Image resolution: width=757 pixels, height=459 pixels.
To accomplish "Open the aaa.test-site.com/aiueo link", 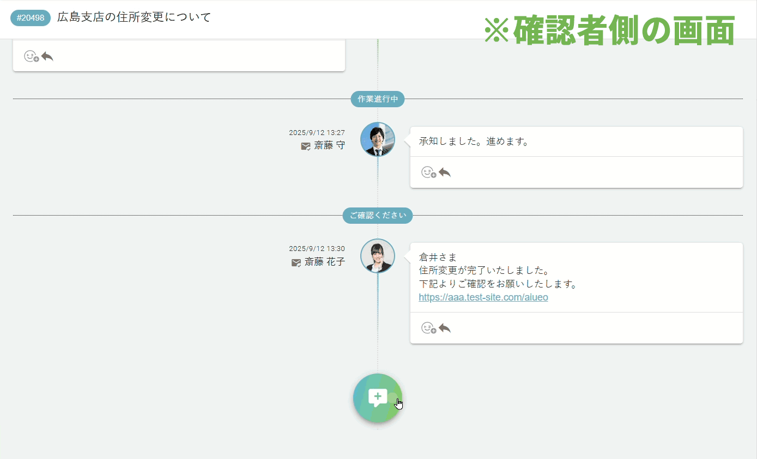I will [483, 297].
